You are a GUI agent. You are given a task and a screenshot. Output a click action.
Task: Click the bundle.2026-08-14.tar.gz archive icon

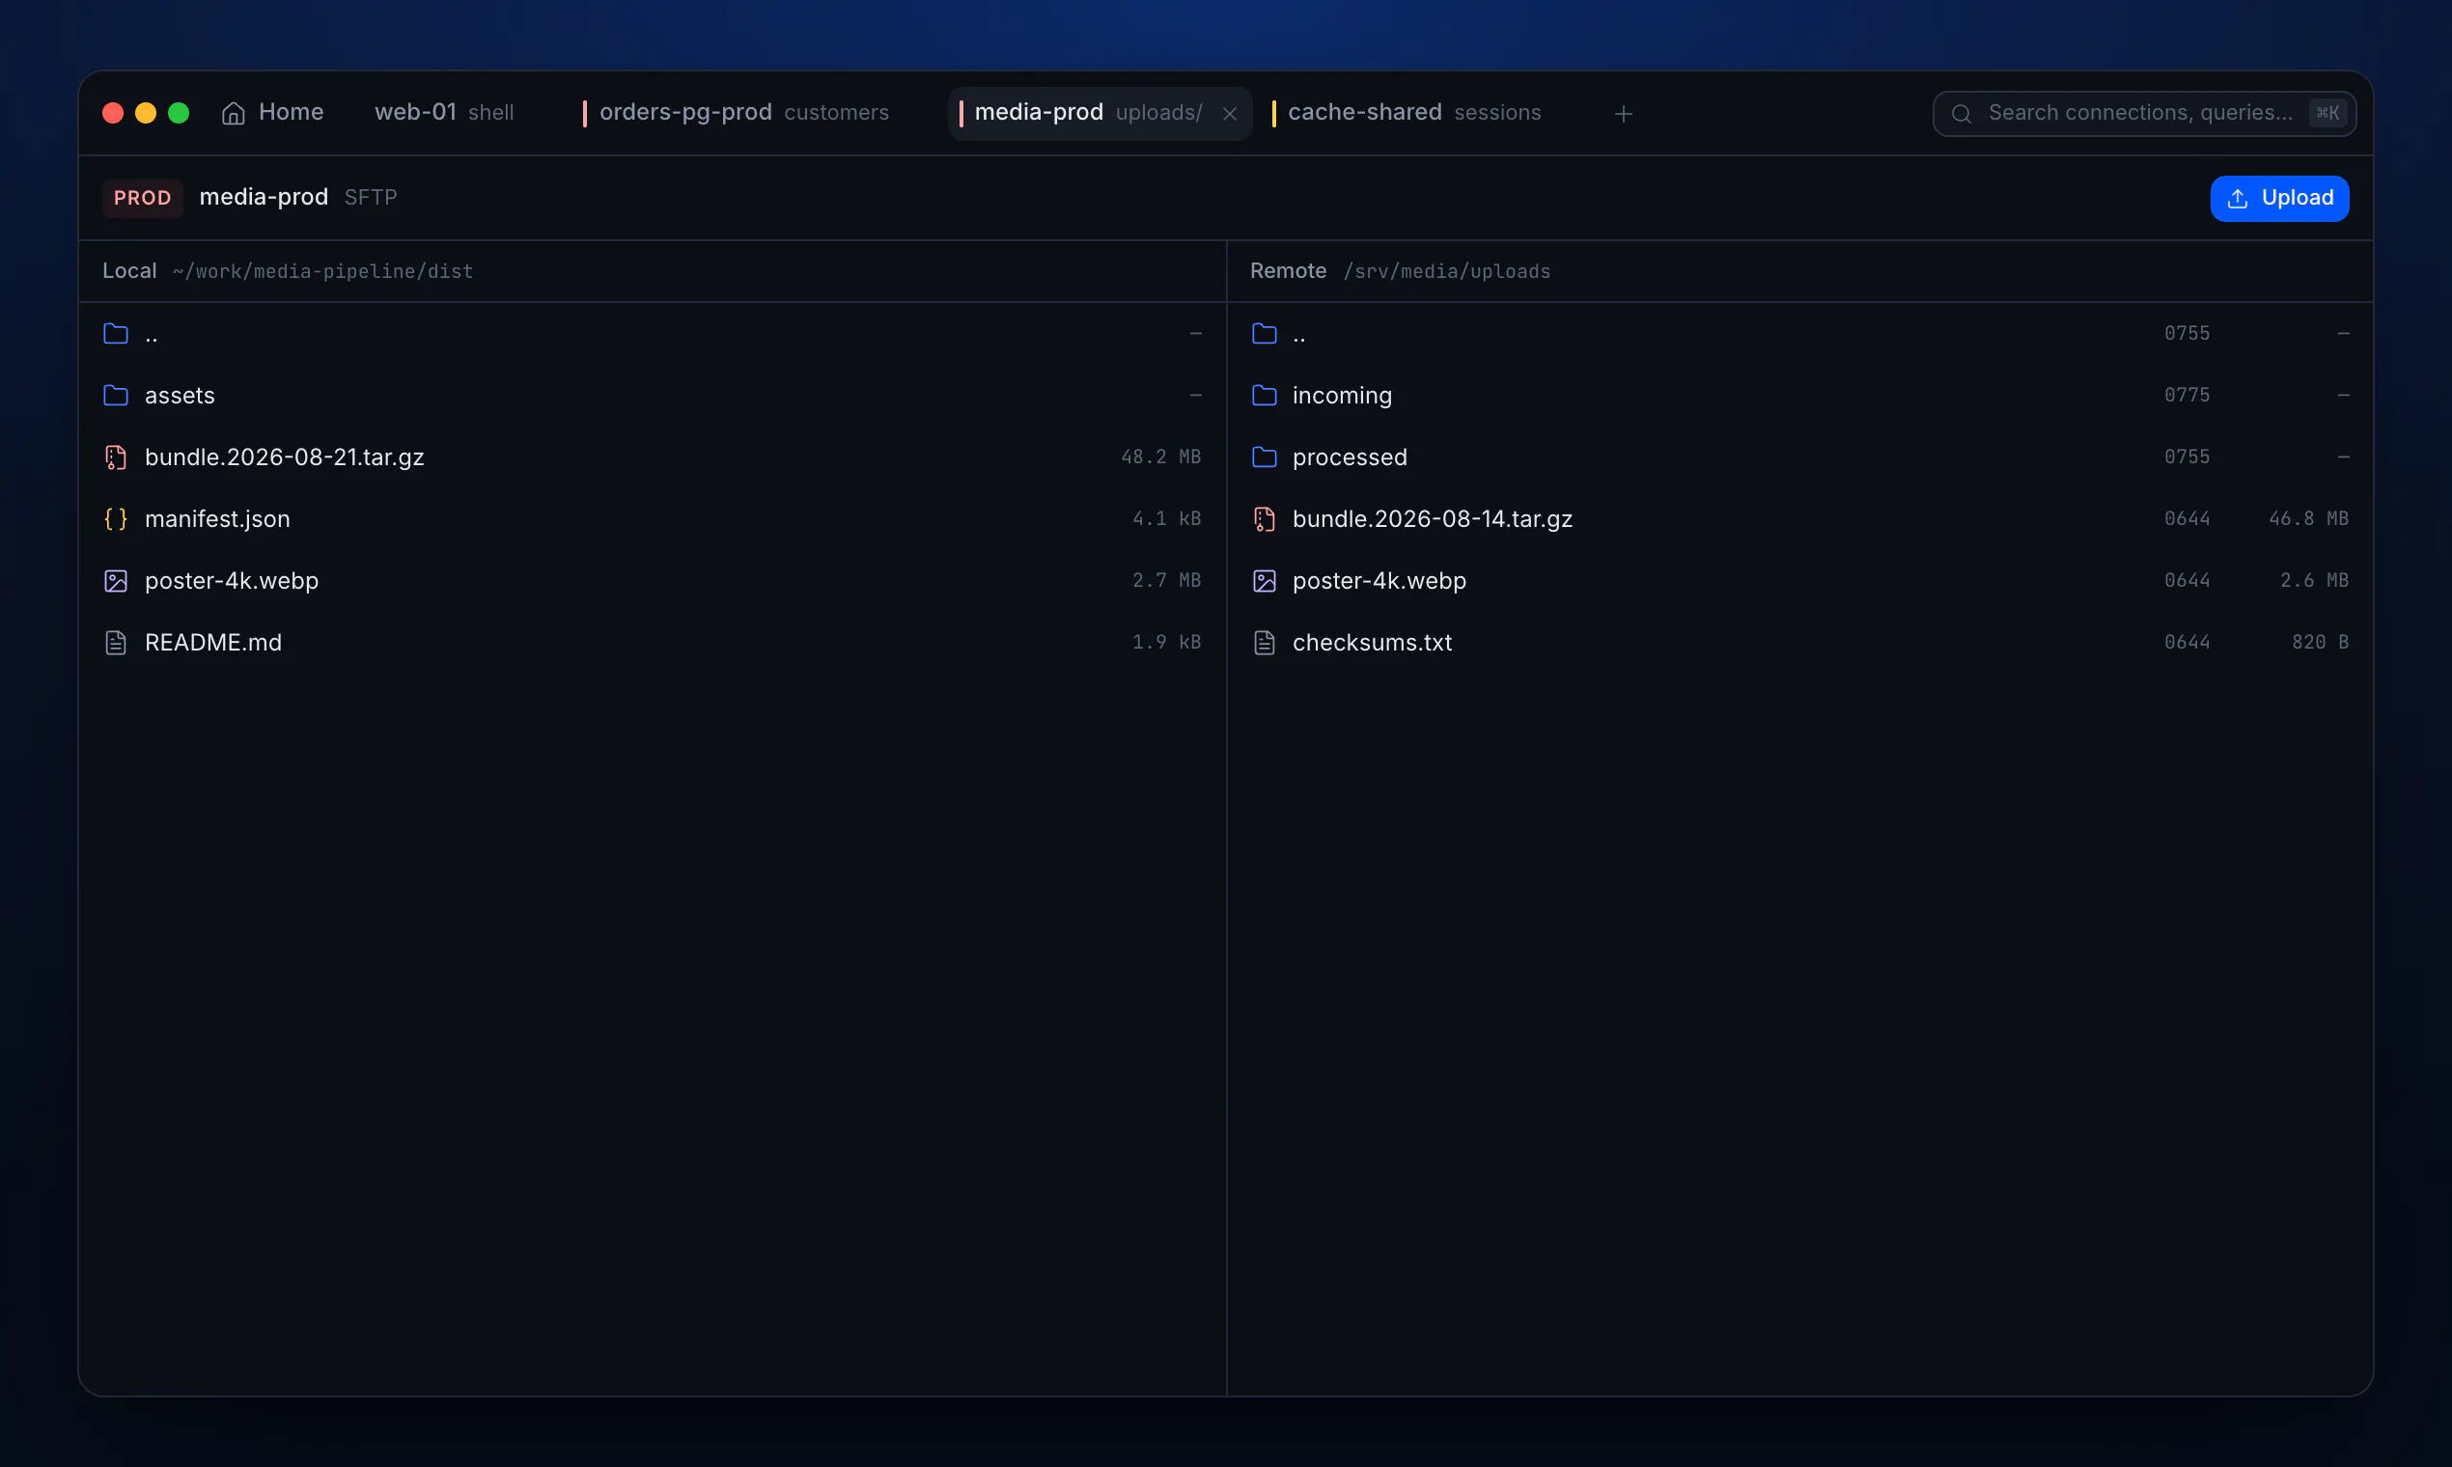coord(1264,519)
